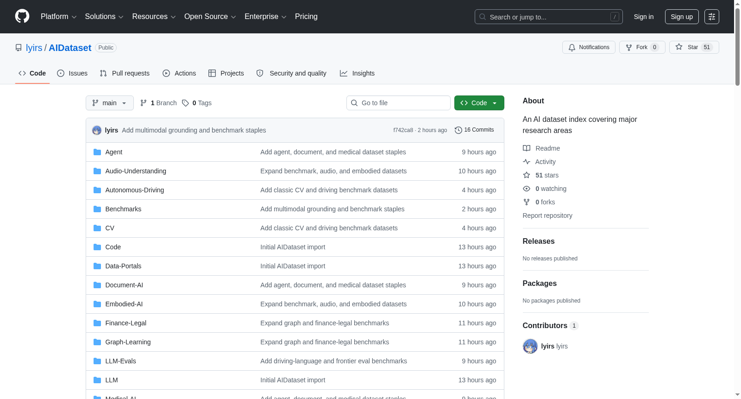Viewport: 741px width, 399px height.
Task: Open the Releases heading link
Action: 539,241
